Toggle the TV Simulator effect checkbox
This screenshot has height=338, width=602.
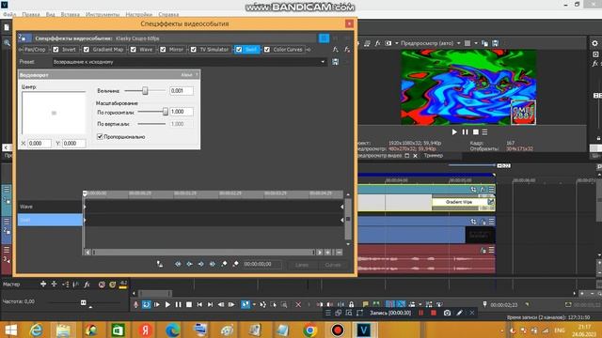tap(194, 50)
